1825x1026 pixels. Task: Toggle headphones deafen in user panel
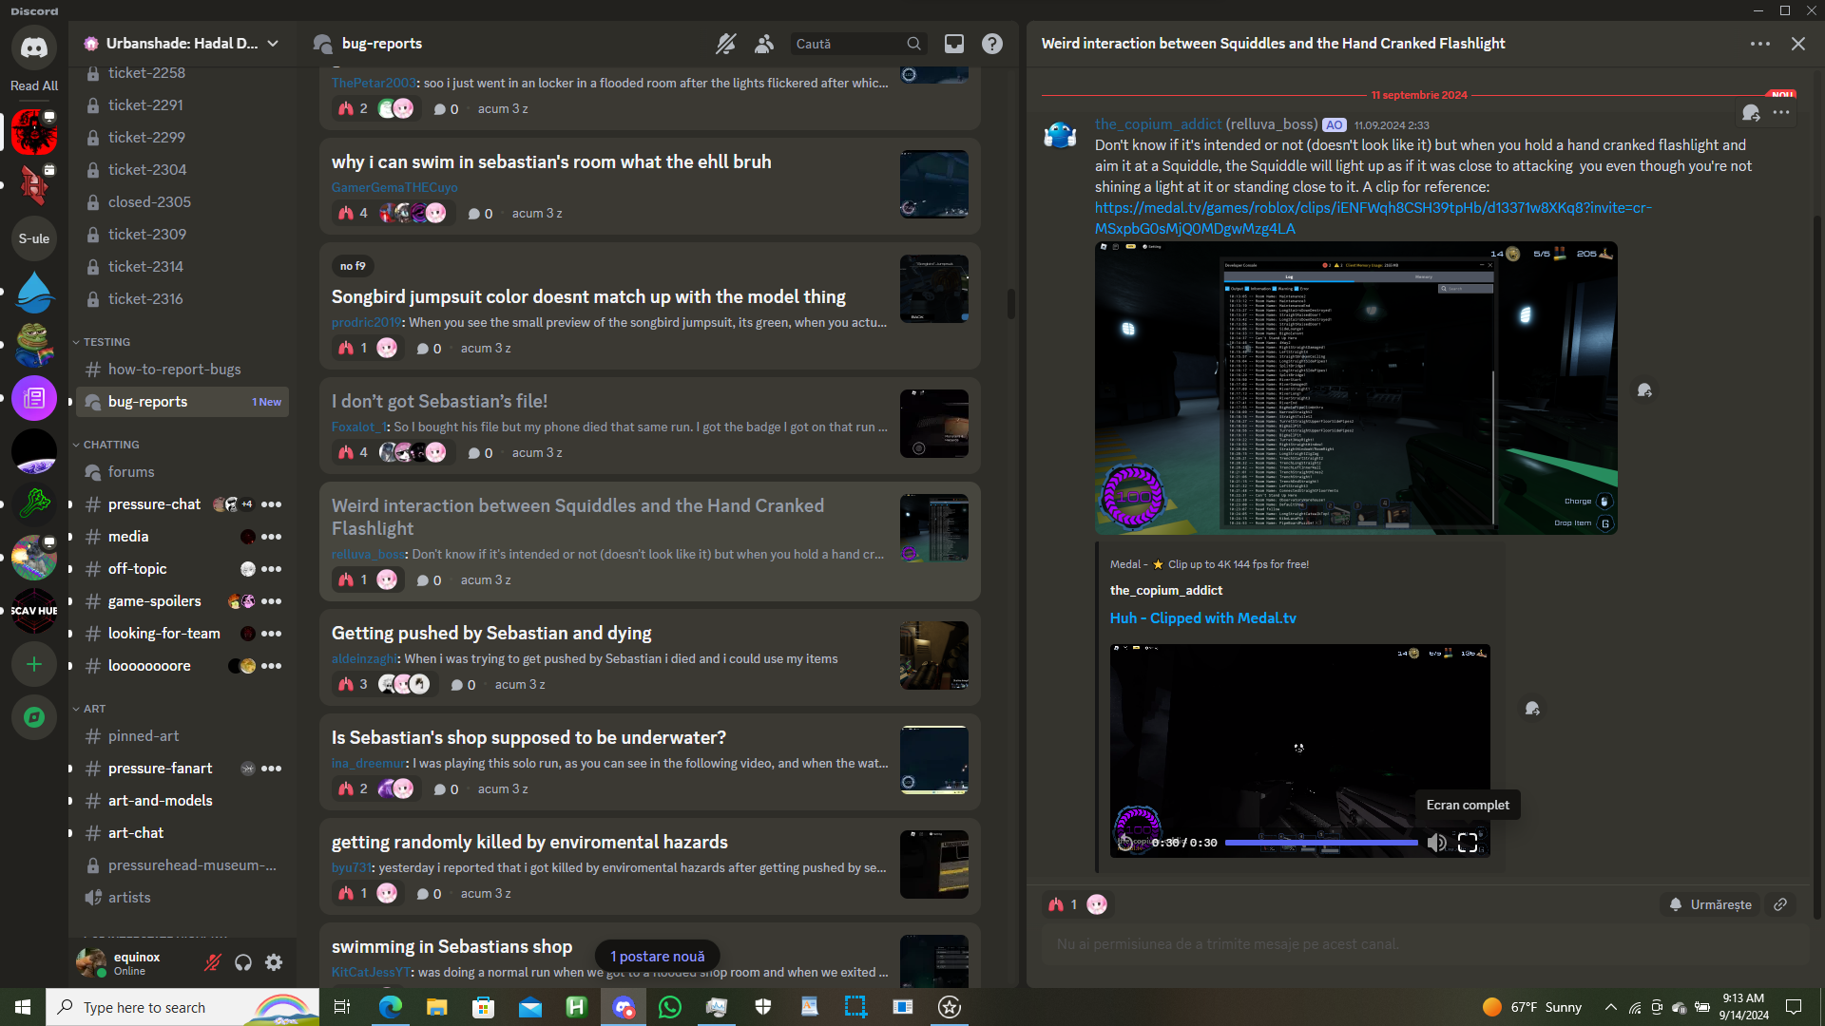pos(243,962)
